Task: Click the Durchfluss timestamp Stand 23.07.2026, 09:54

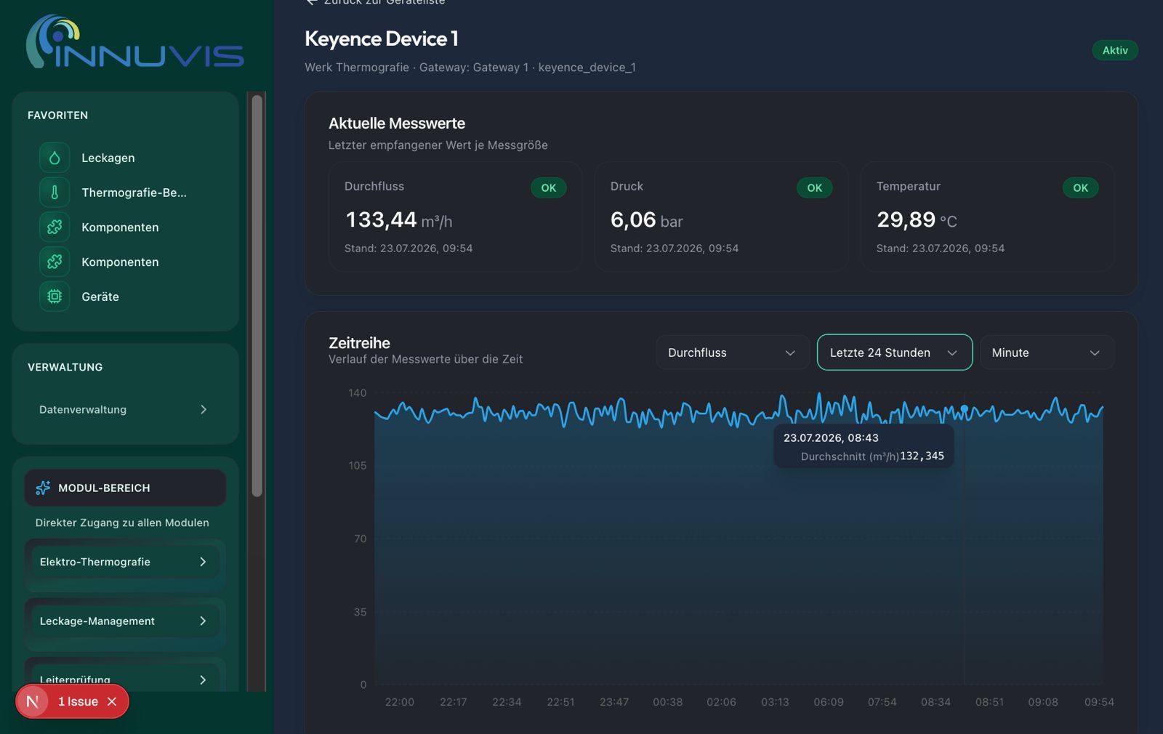Action: (409, 249)
